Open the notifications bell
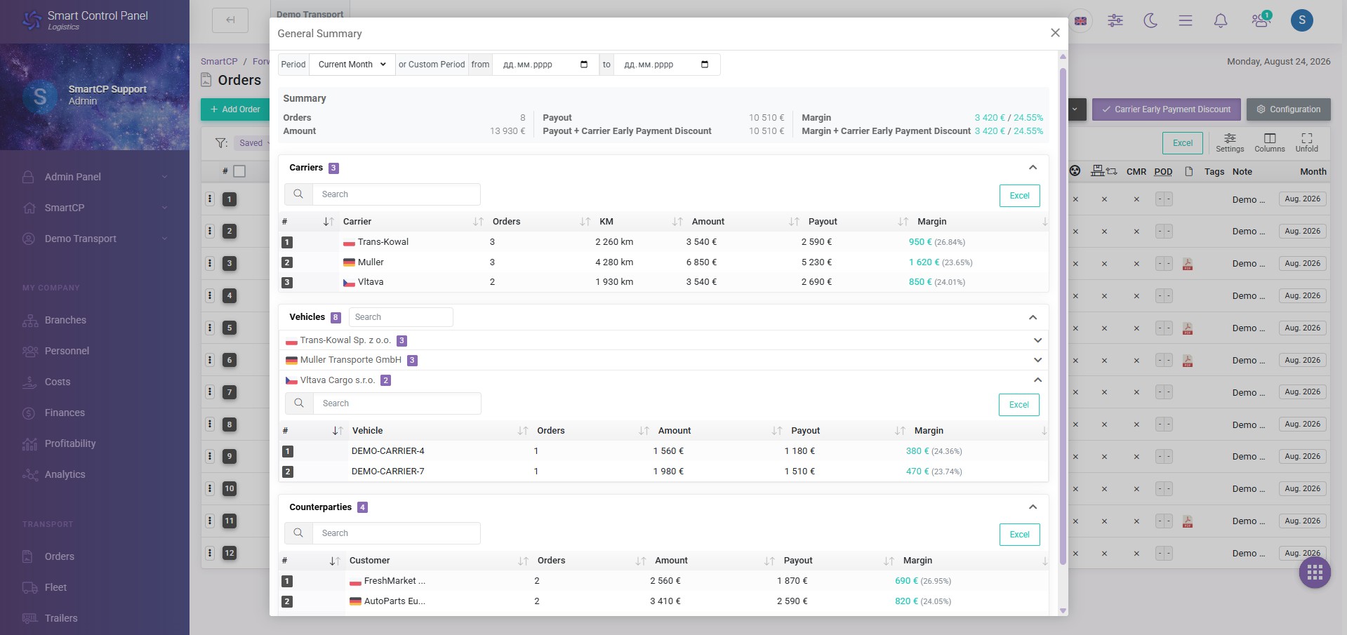 tap(1221, 20)
